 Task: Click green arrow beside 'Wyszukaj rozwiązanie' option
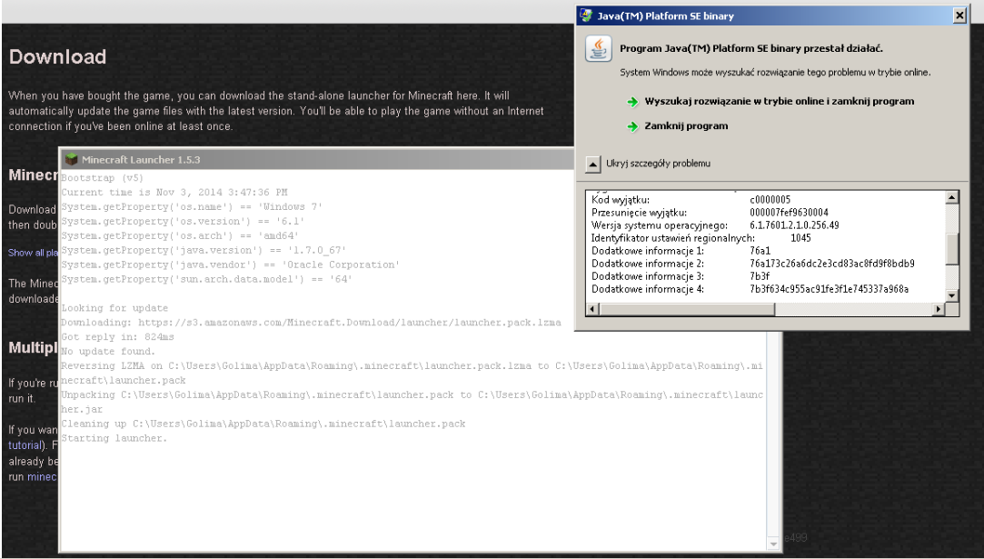(632, 102)
